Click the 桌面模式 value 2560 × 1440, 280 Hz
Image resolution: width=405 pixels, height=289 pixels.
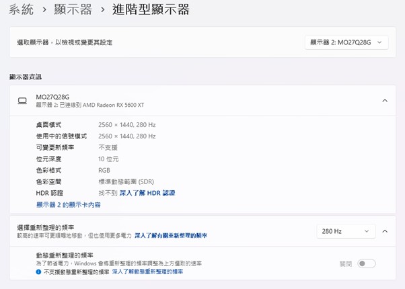coord(126,125)
